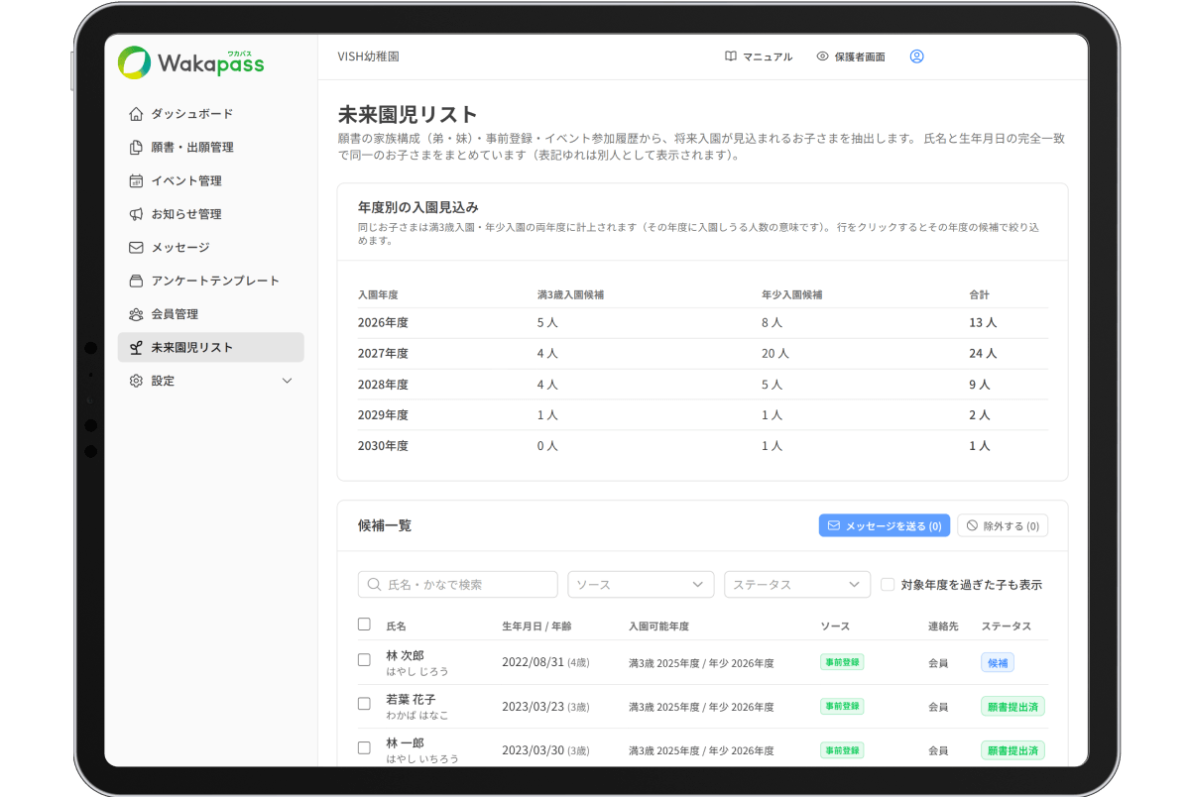
Task: Click the メッセージを送る button
Action: pyautogui.click(x=885, y=525)
